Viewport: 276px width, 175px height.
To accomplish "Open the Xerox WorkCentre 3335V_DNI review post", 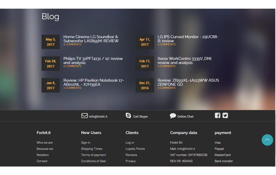I will tap(185, 60).
